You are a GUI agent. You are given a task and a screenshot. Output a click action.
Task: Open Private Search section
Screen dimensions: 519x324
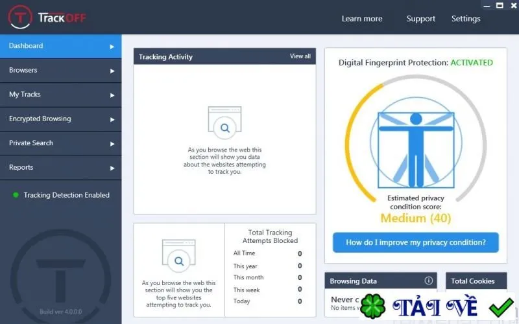click(60, 143)
